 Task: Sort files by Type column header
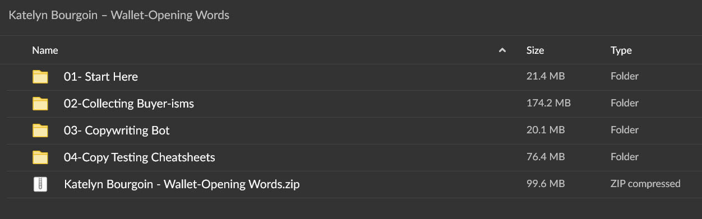click(621, 50)
